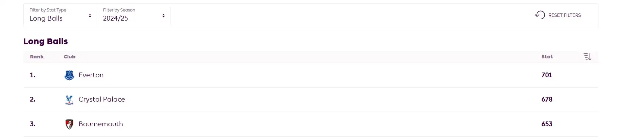Open the Filter by Stat Type dropdown

[x=60, y=15]
